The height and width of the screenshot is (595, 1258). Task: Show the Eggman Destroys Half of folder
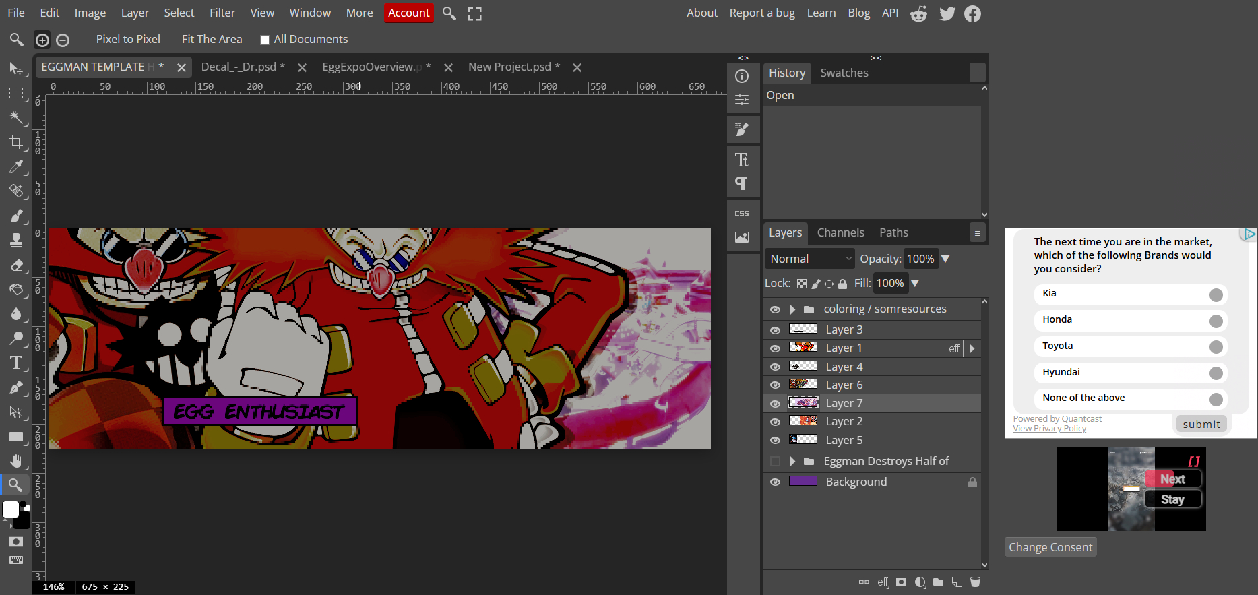point(775,462)
